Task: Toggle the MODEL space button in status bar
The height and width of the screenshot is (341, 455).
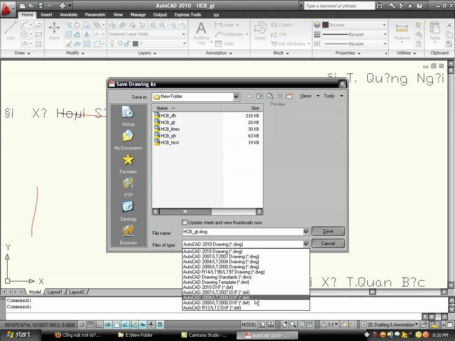Action: [x=249, y=324]
